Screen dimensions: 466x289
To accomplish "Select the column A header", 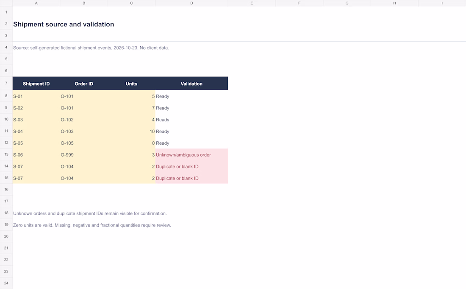I will [36, 3].
